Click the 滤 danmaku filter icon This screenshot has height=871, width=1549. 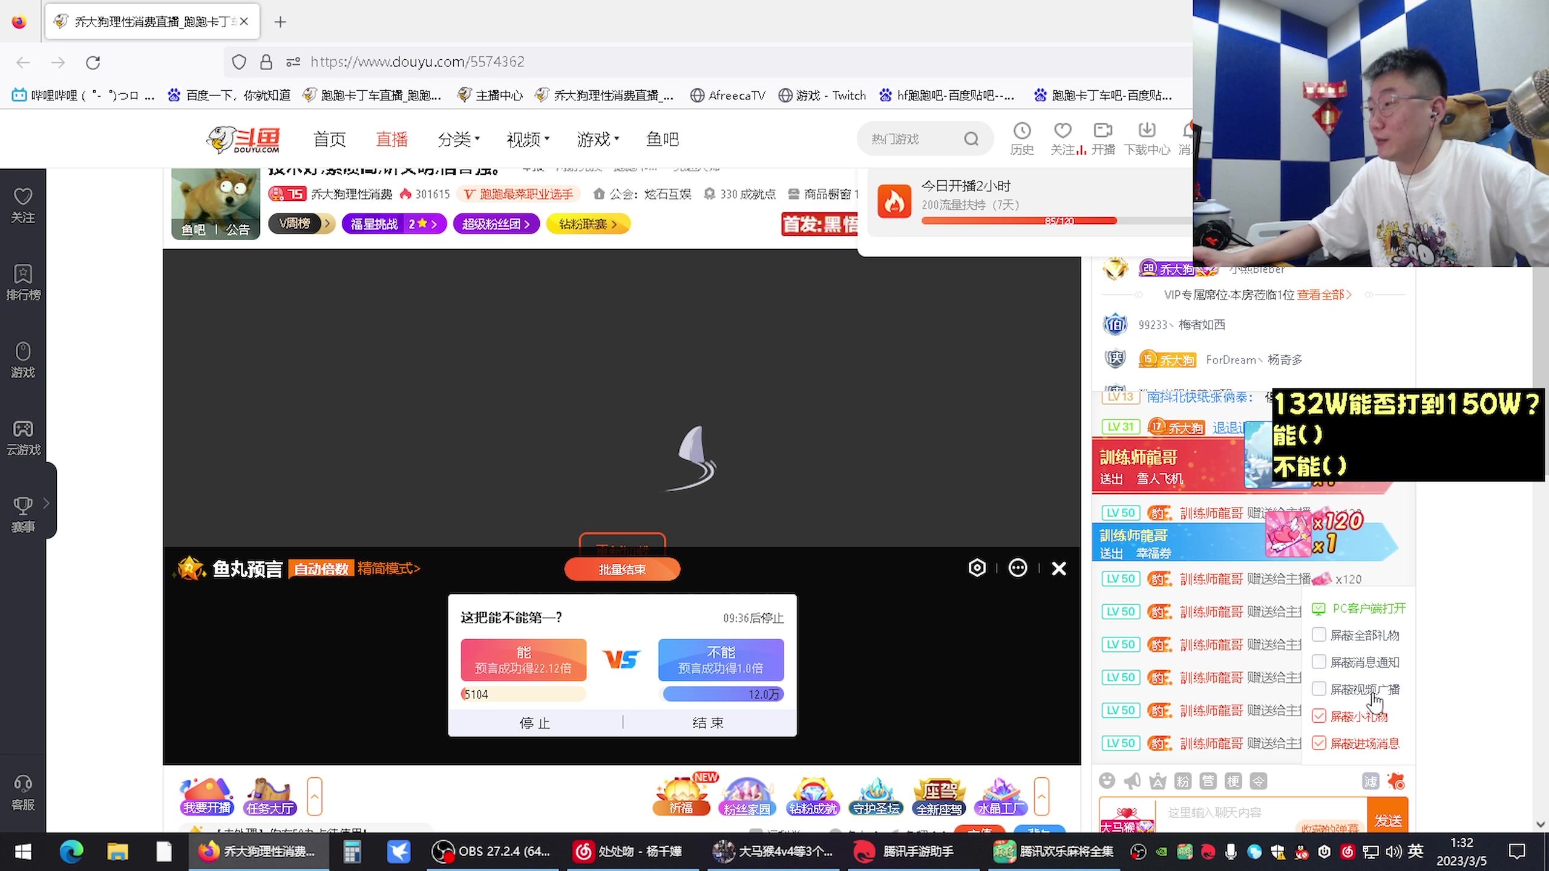point(1370,781)
